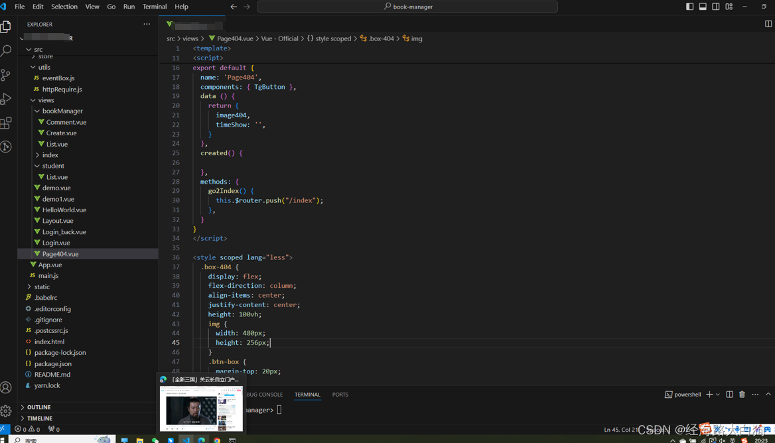
Task: Expand the index folder
Action: point(37,155)
